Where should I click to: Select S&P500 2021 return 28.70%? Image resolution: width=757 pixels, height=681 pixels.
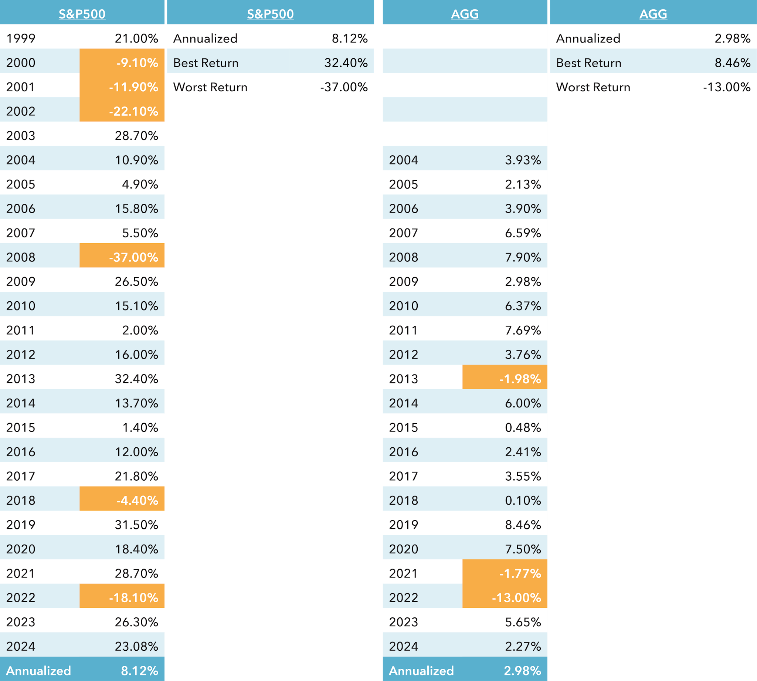[136, 574]
